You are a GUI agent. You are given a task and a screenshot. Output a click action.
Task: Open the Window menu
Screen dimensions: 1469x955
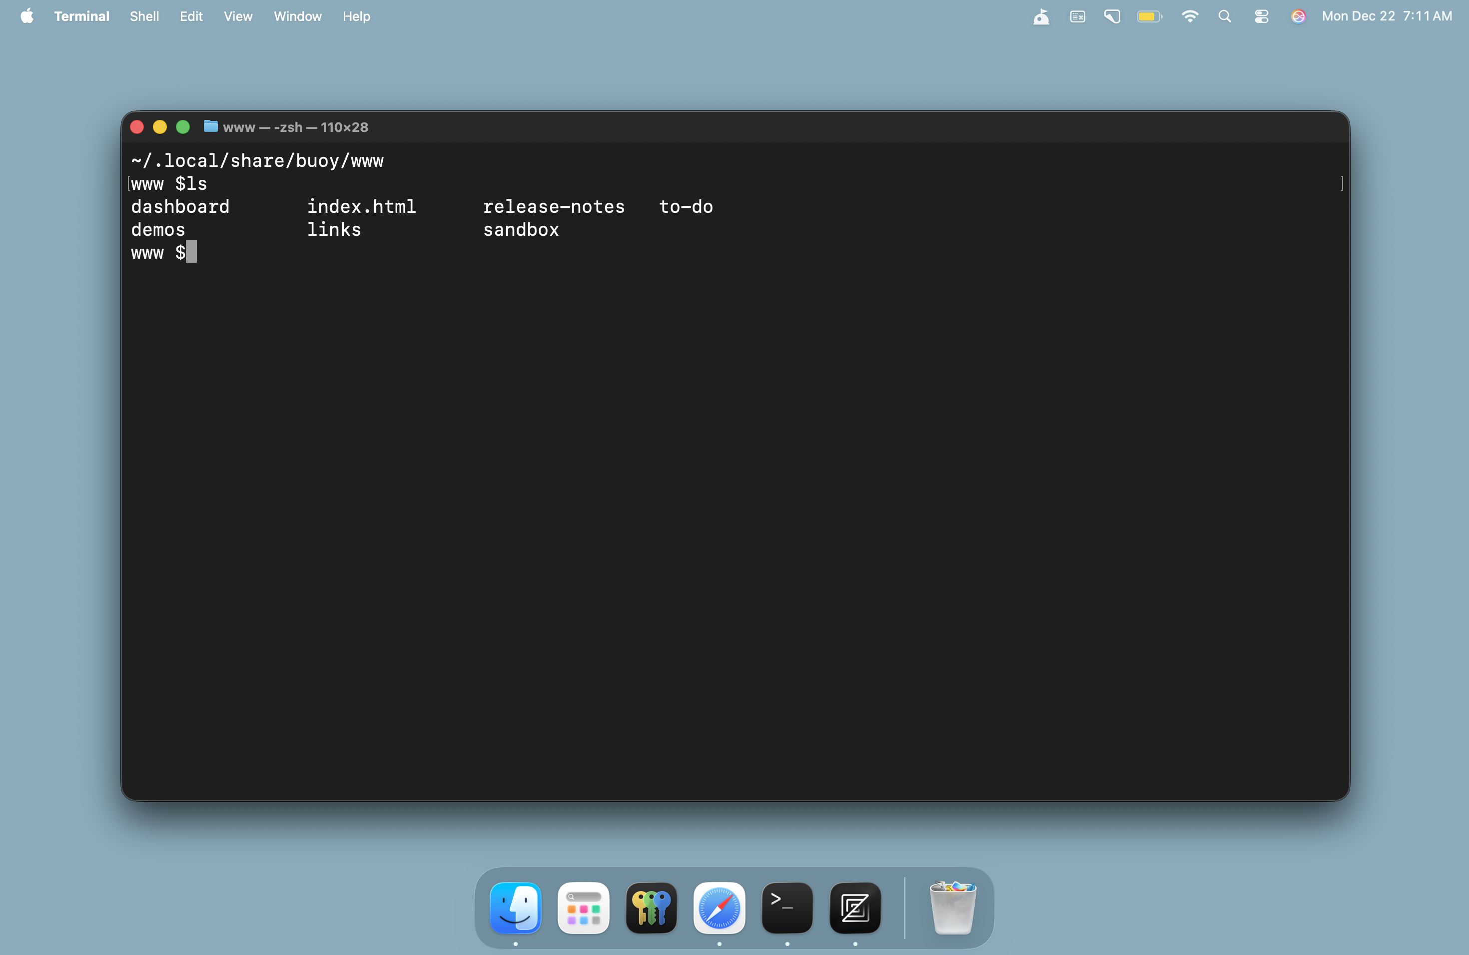297,16
